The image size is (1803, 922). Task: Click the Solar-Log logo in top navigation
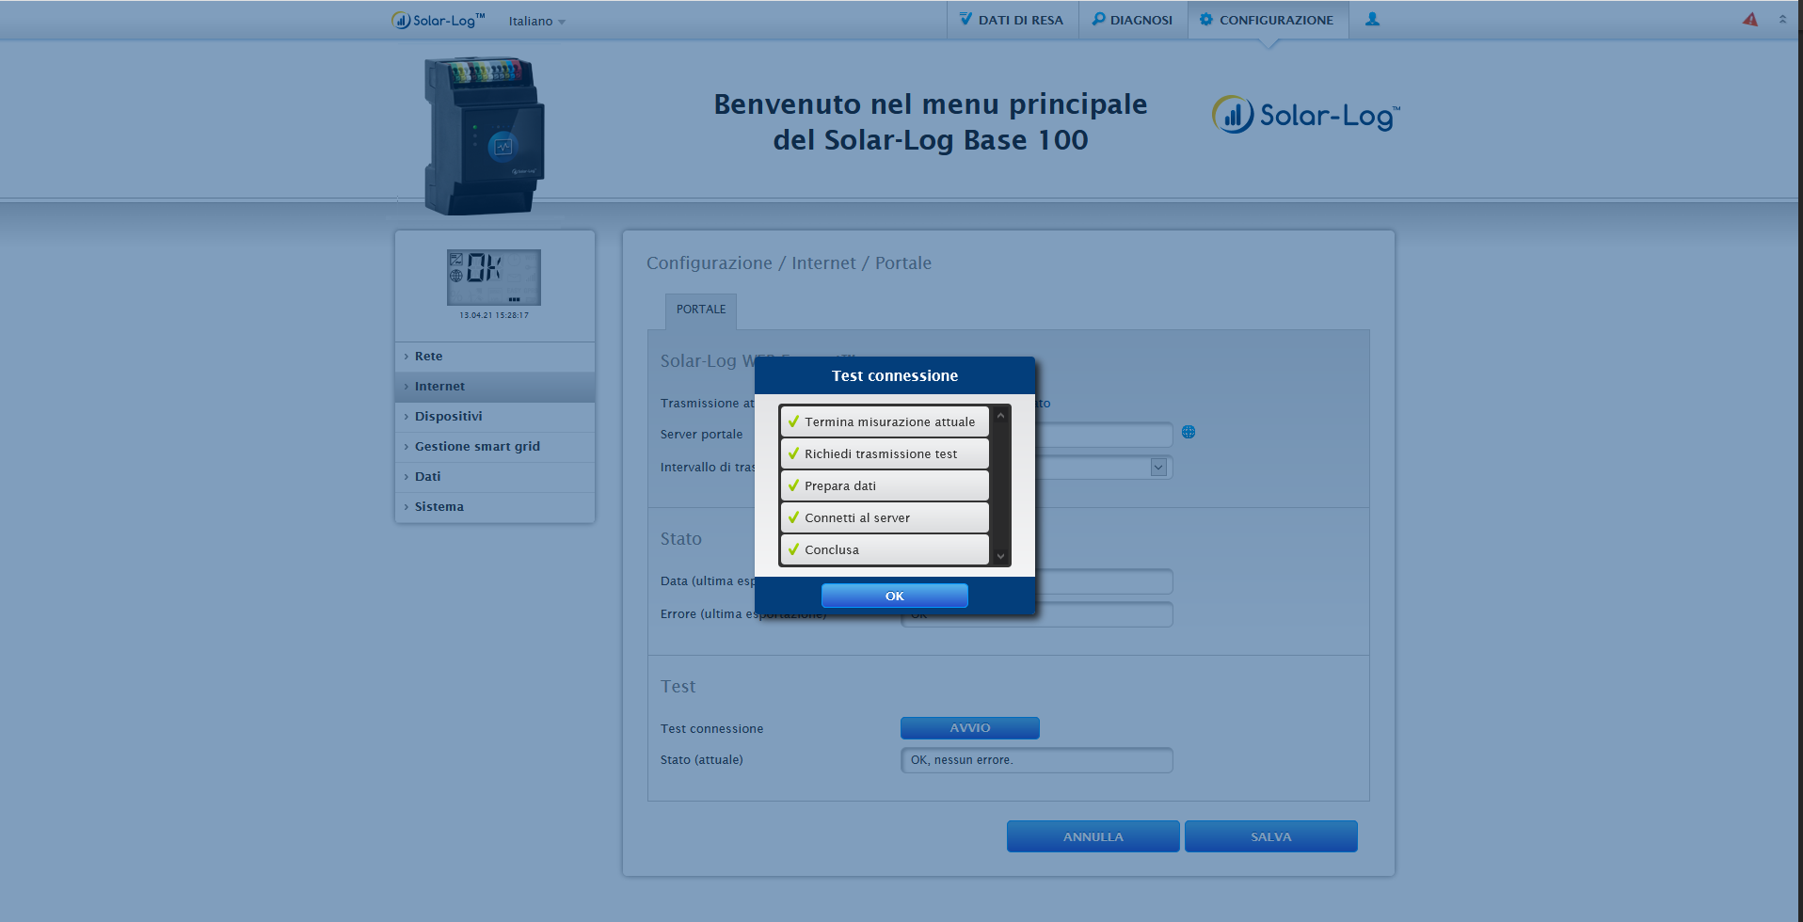pyautogui.click(x=439, y=20)
